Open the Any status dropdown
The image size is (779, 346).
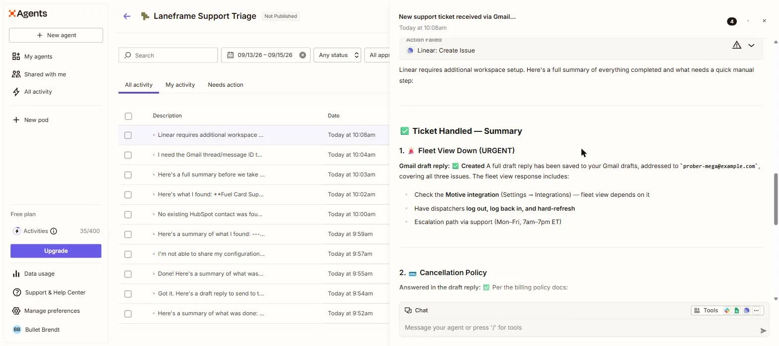point(337,55)
